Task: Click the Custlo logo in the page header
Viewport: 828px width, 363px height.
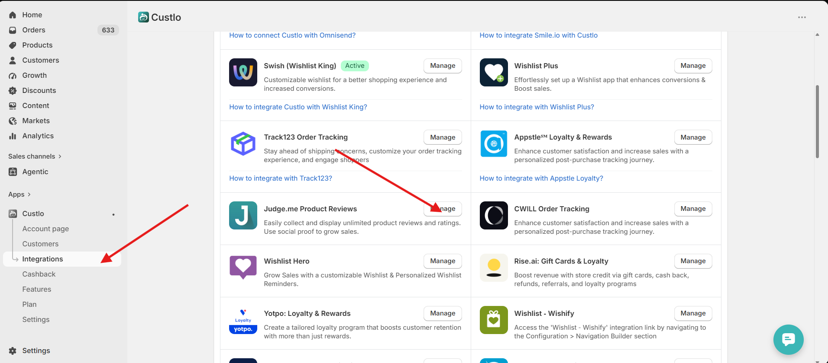Action: pos(143,17)
